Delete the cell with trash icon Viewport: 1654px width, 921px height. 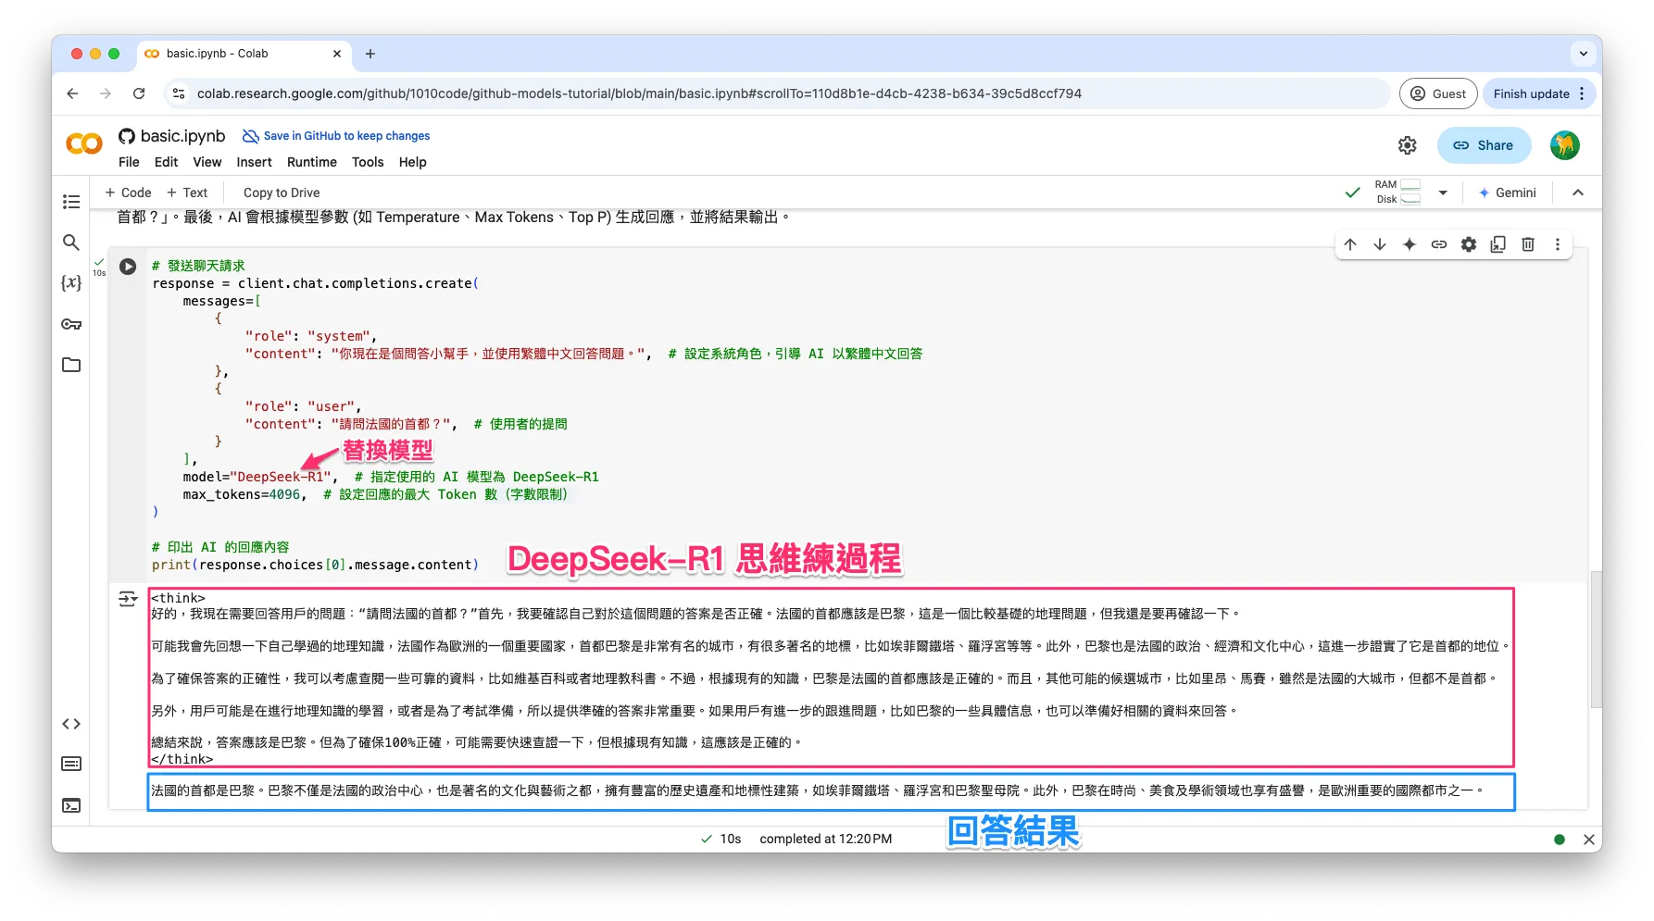pyautogui.click(x=1528, y=244)
